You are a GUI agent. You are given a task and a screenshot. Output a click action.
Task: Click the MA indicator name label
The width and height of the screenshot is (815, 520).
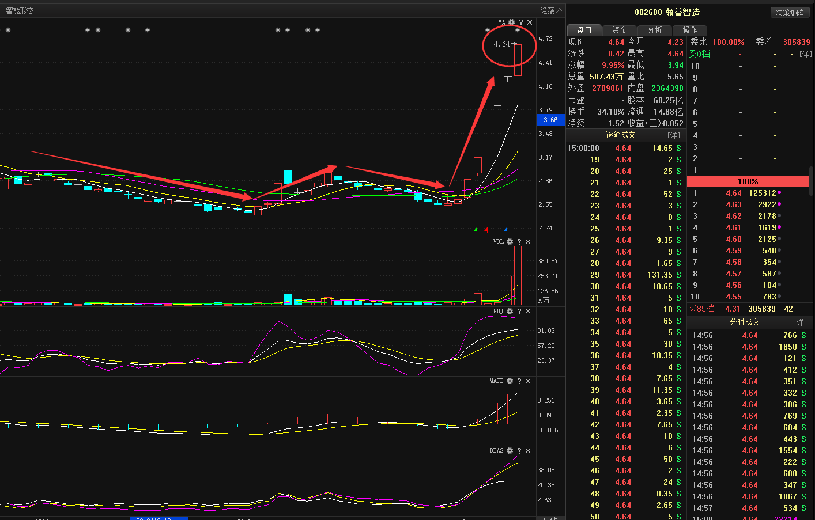point(501,22)
